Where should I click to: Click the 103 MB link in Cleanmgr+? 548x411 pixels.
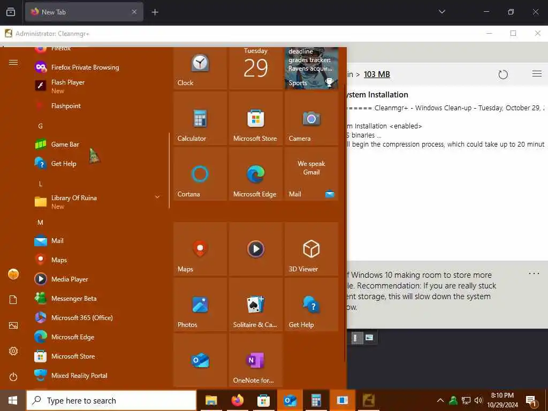tap(377, 74)
